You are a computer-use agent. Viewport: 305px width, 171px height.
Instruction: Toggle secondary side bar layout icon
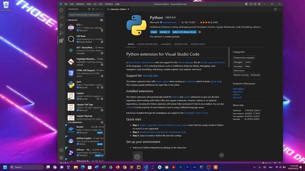pyautogui.click(x=255, y=4)
